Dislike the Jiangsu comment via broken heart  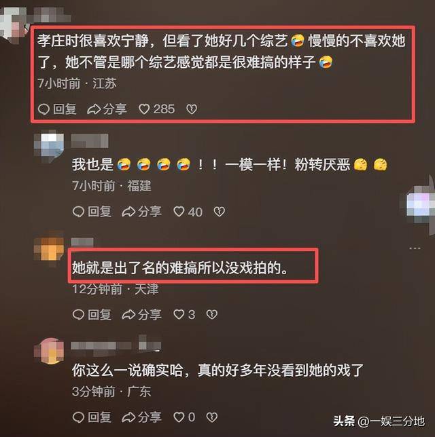click(192, 109)
